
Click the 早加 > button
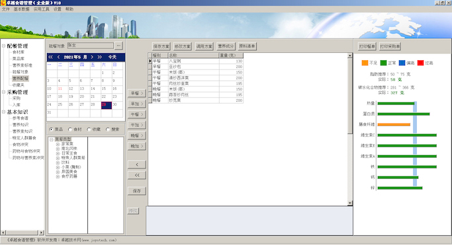click(x=137, y=104)
